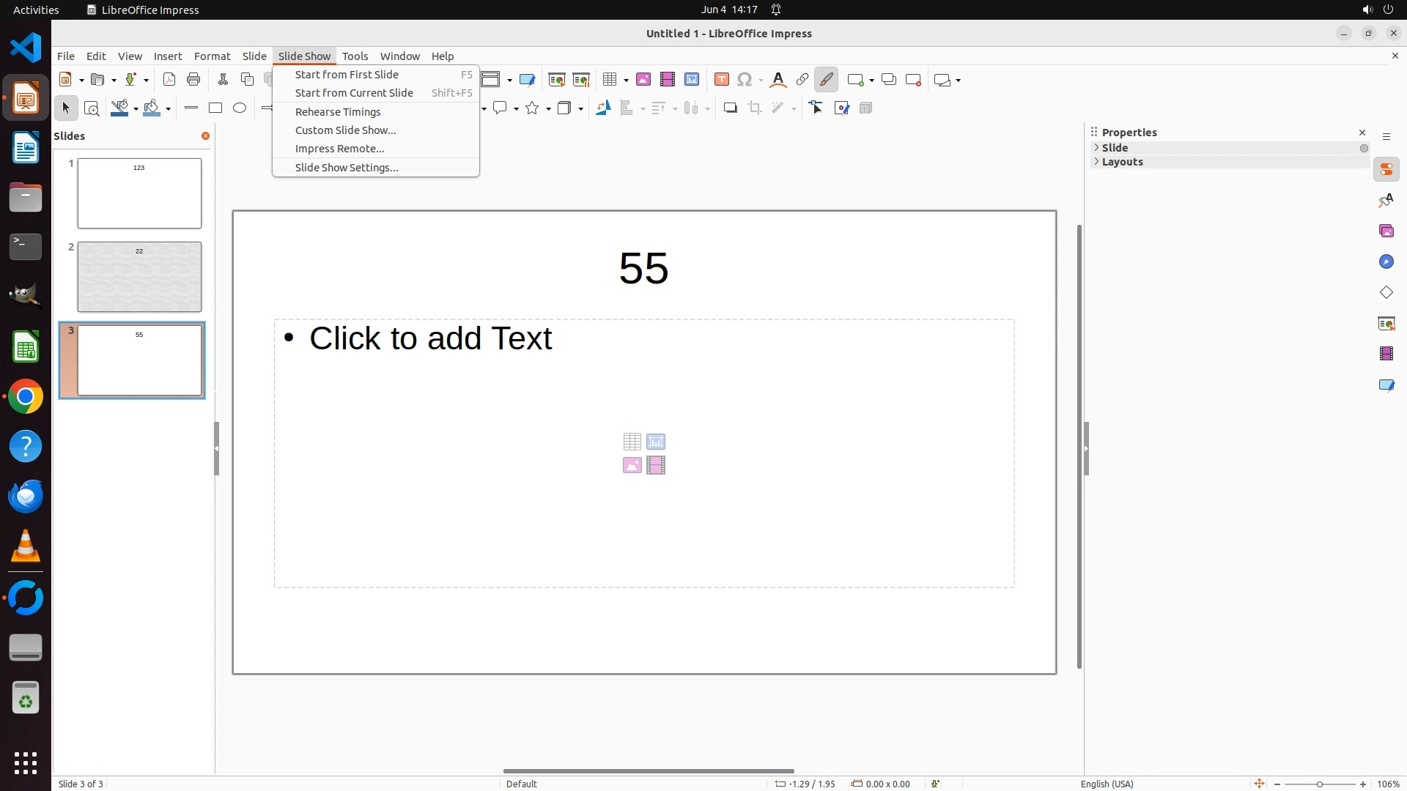The height and width of the screenshot is (791, 1407).
Task: Select the Rectangle drawing tool
Action: pyautogui.click(x=215, y=108)
